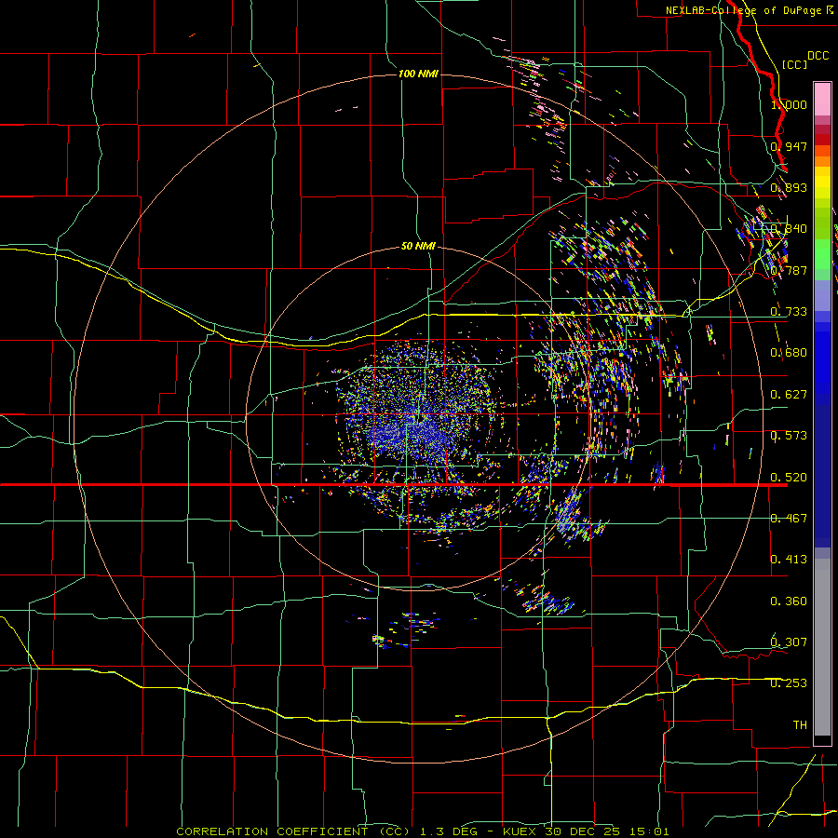The width and height of the screenshot is (838, 838).
Task: Click the 0.893 scale value
Action: (789, 187)
